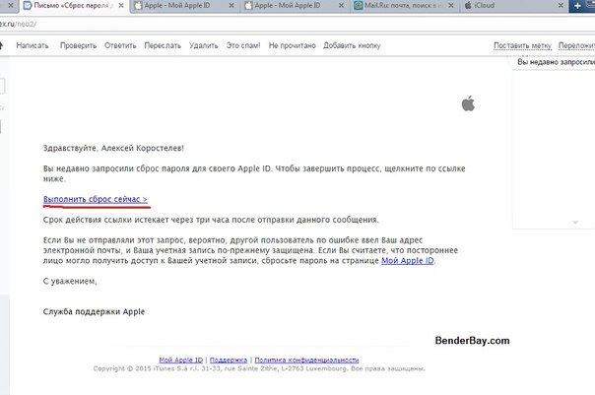Follow the «Выполнить сброс сейчас» link

click(96, 200)
